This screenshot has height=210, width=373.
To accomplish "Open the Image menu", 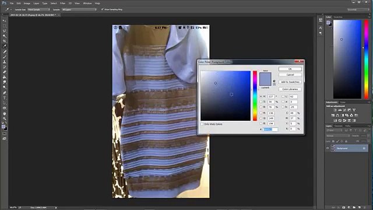I will click(27, 3).
